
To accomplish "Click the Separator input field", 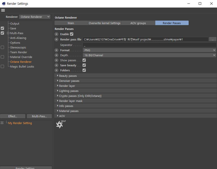I will 150,45.
